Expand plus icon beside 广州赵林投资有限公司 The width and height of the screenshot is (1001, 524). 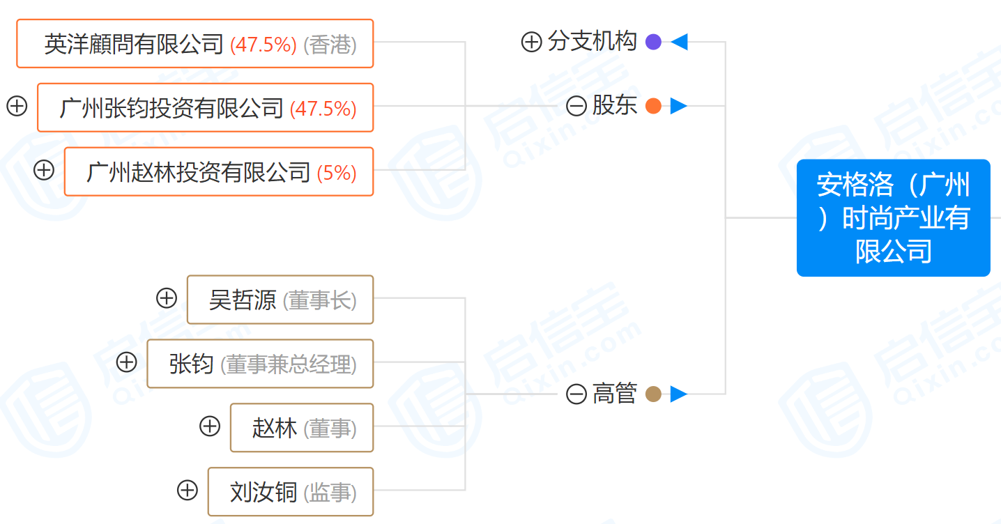pos(44,170)
